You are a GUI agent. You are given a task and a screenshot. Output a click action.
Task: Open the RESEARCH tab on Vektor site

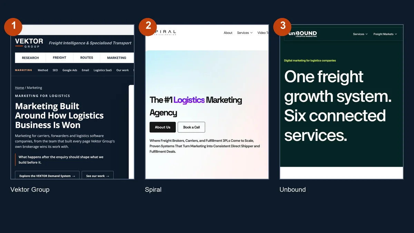[30, 58]
